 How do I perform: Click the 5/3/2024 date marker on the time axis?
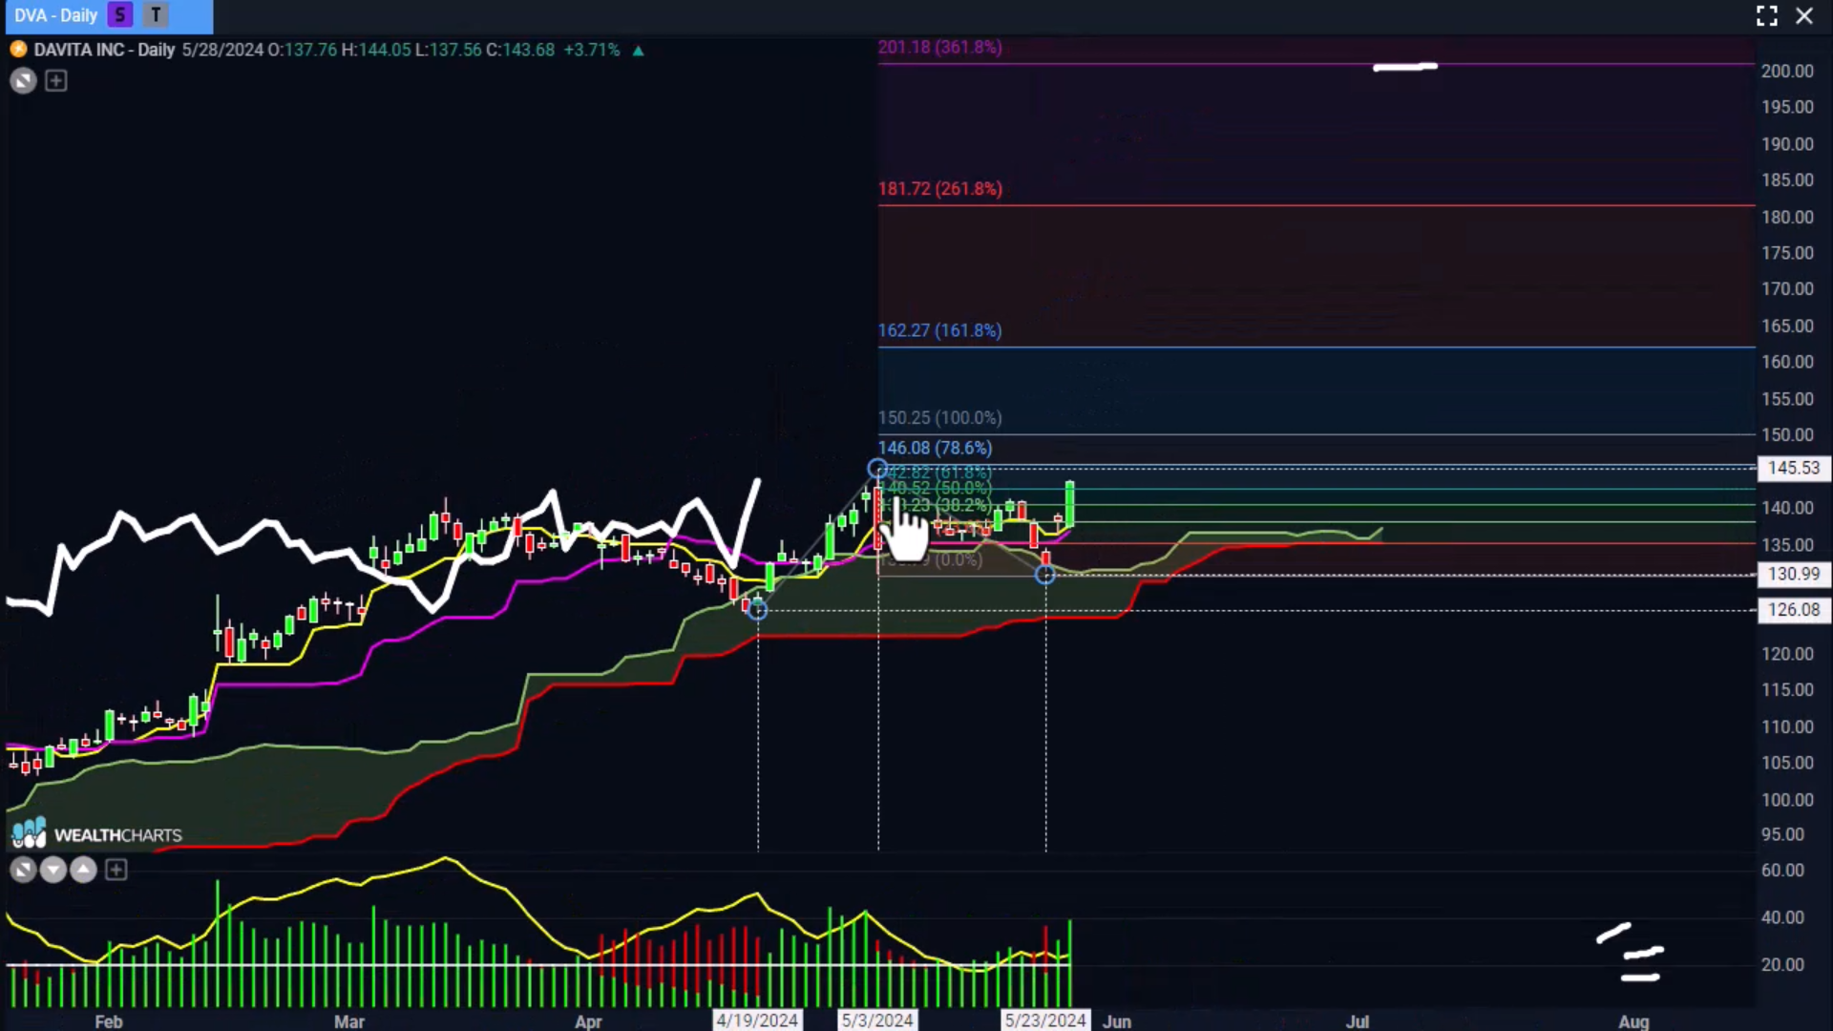tap(877, 1020)
